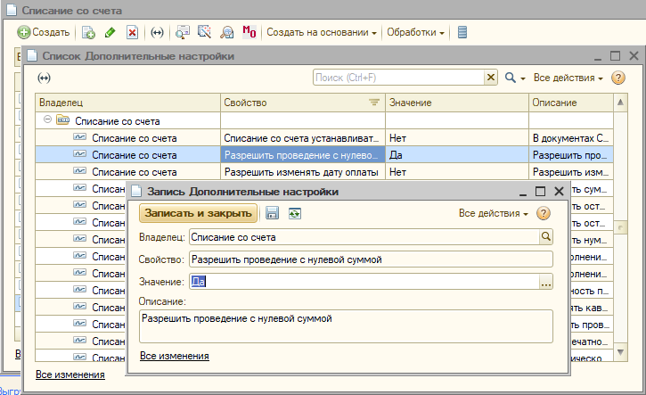Click inside the Поиск search field

(397, 78)
